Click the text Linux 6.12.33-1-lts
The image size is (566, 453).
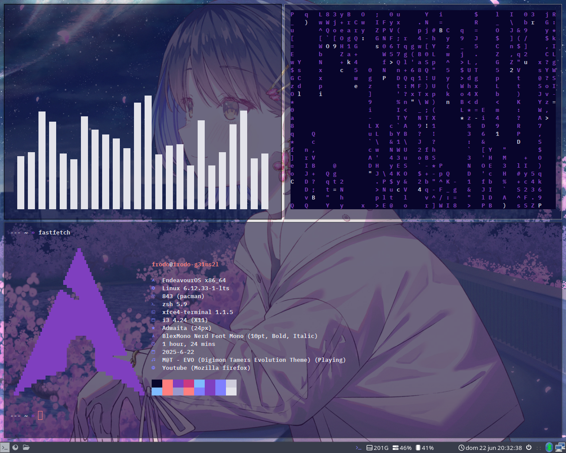click(196, 288)
